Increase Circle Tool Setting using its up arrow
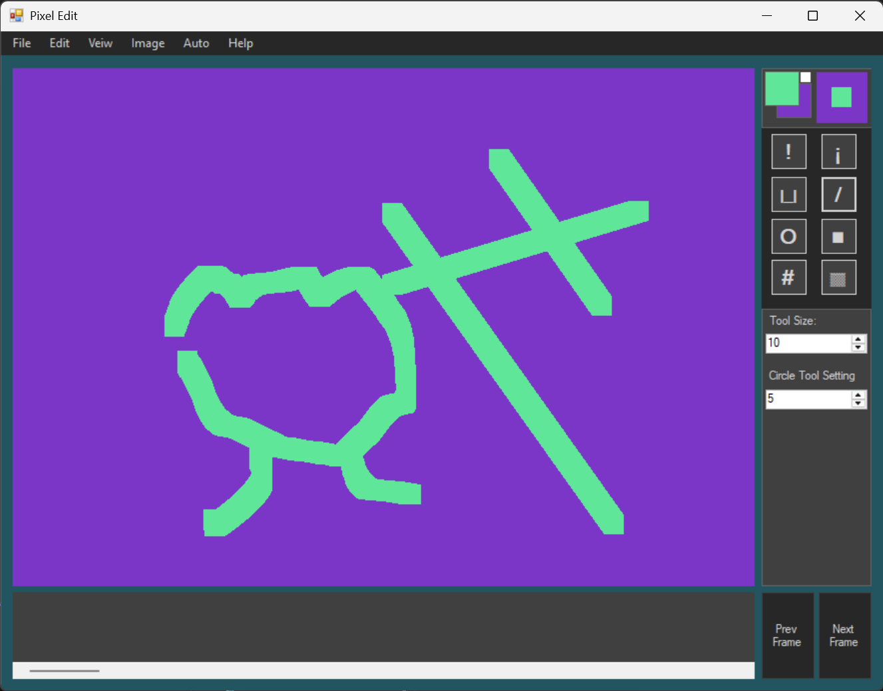The image size is (883, 691). [x=858, y=395]
